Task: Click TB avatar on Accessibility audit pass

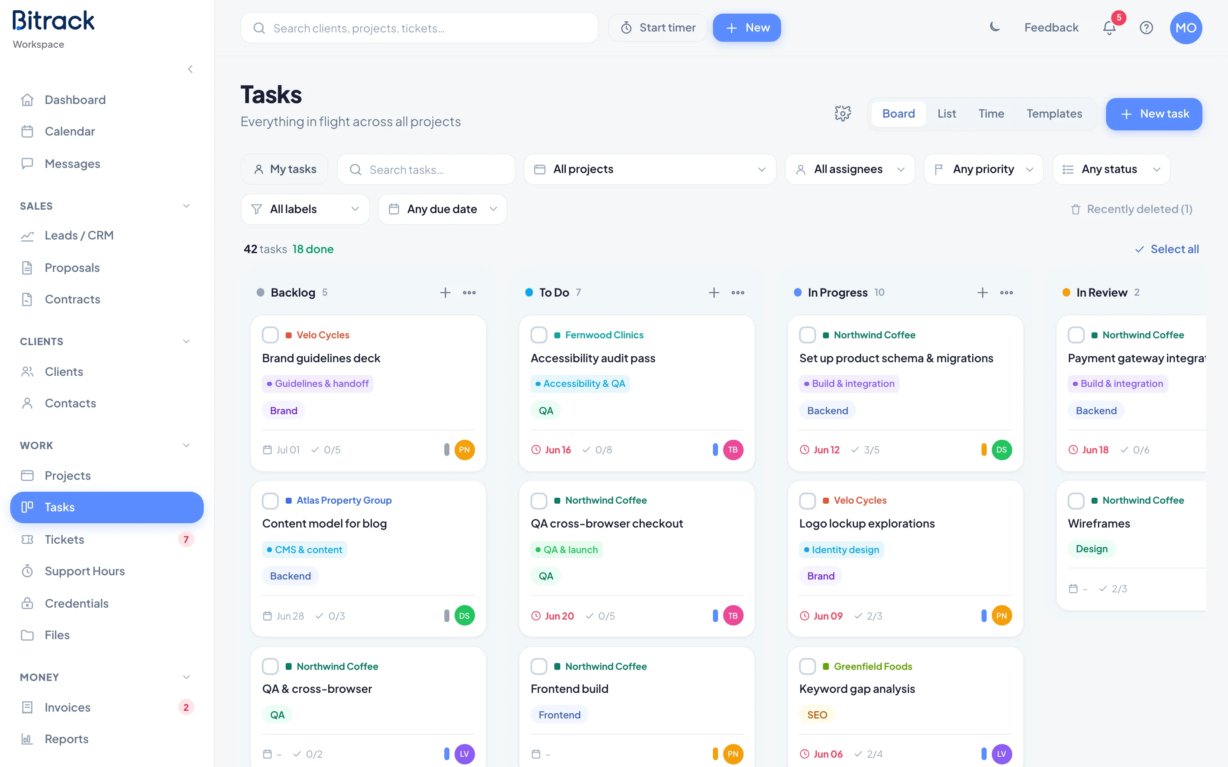Action: pyautogui.click(x=733, y=450)
